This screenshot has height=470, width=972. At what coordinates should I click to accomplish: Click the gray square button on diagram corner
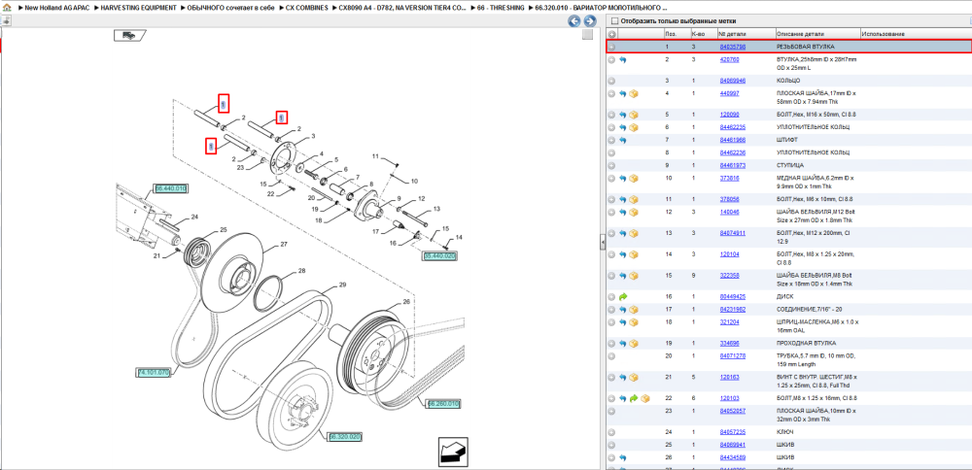tap(587, 35)
